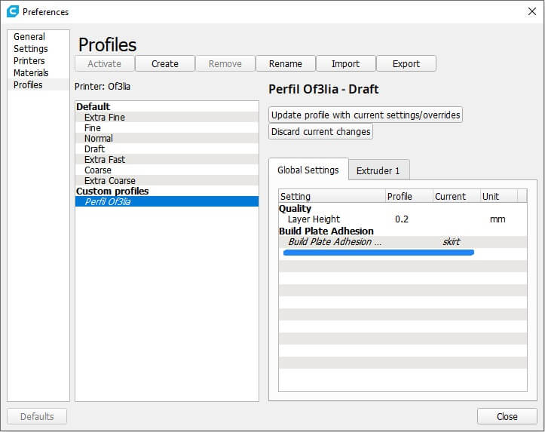Image resolution: width=545 pixels, height=432 pixels.
Task: Select the Perfil Of3lia custom profile
Action: (x=108, y=201)
